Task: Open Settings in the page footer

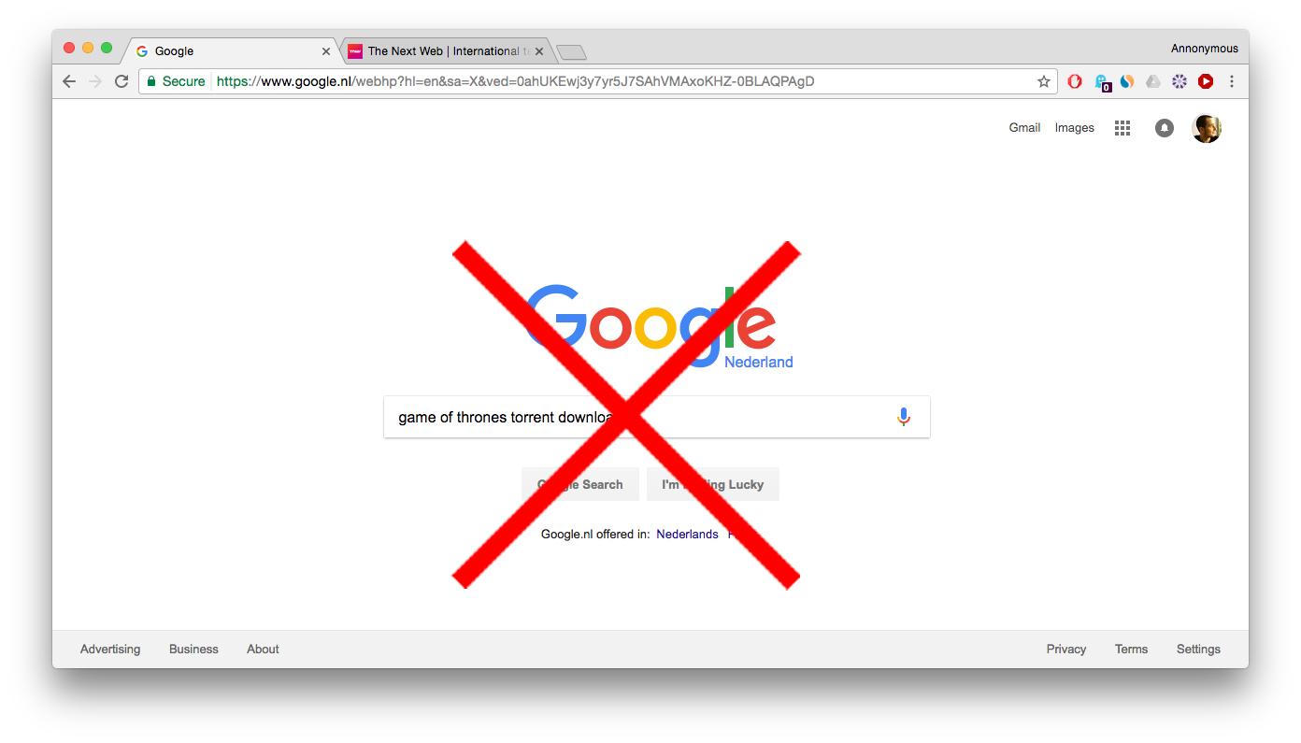Action: point(1198,649)
